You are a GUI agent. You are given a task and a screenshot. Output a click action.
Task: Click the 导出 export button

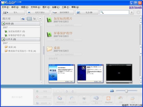(x=133, y=100)
